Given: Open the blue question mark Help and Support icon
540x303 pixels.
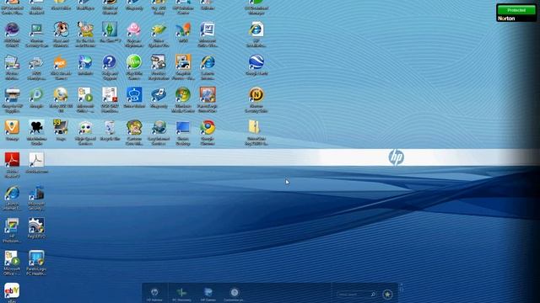Looking at the screenshot, I should (110, 62).
